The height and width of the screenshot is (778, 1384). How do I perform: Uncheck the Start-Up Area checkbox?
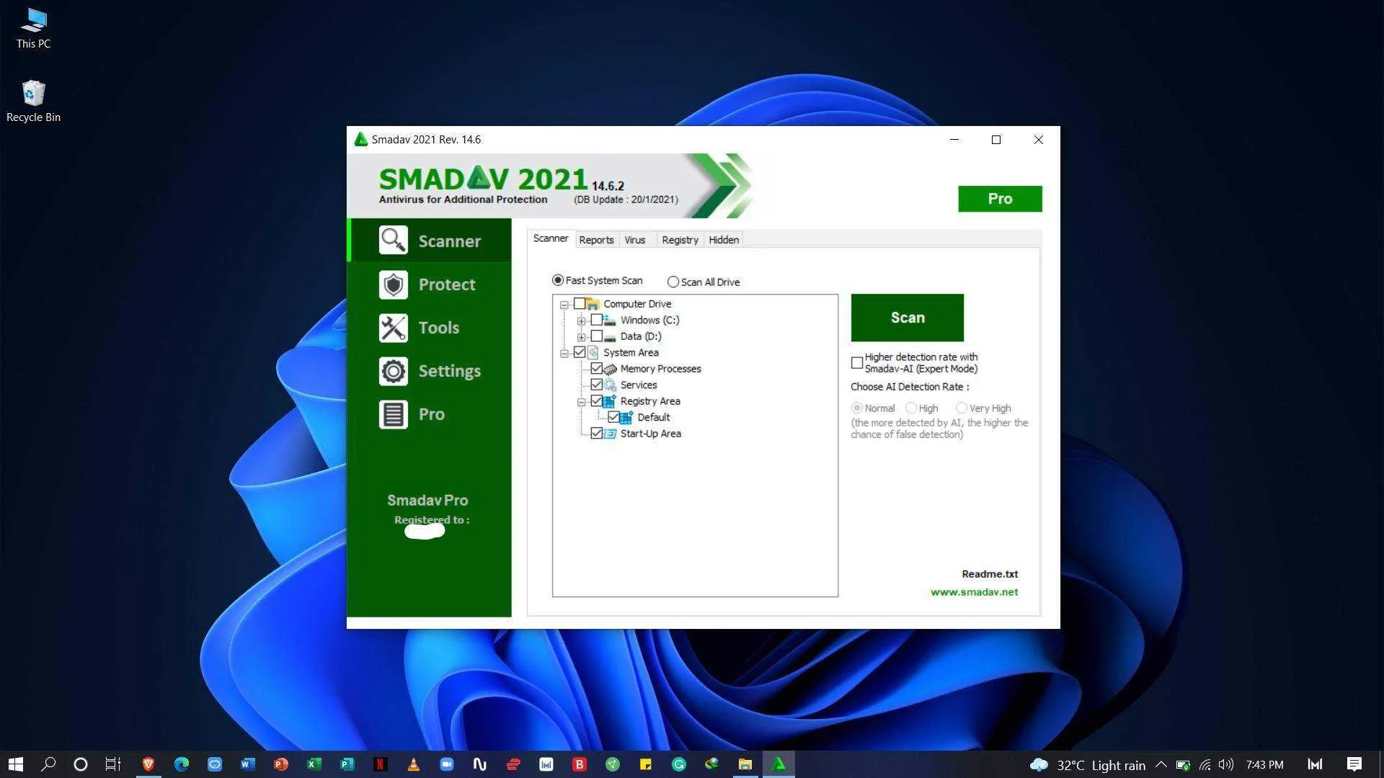point(596,434)
